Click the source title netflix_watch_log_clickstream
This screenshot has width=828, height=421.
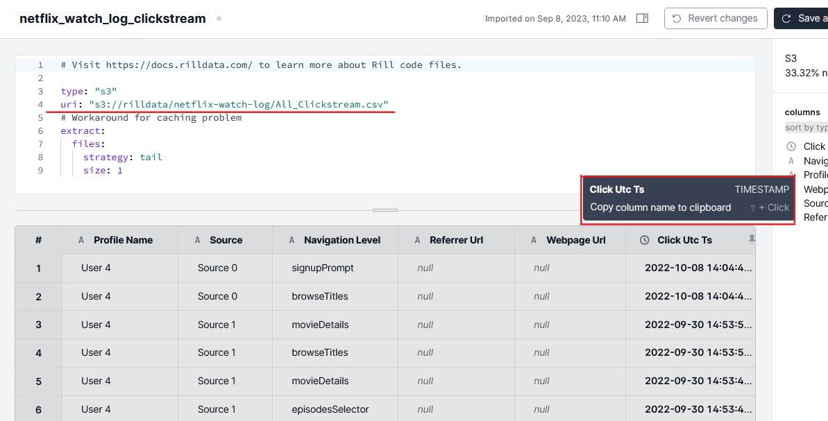coord(112,19)
